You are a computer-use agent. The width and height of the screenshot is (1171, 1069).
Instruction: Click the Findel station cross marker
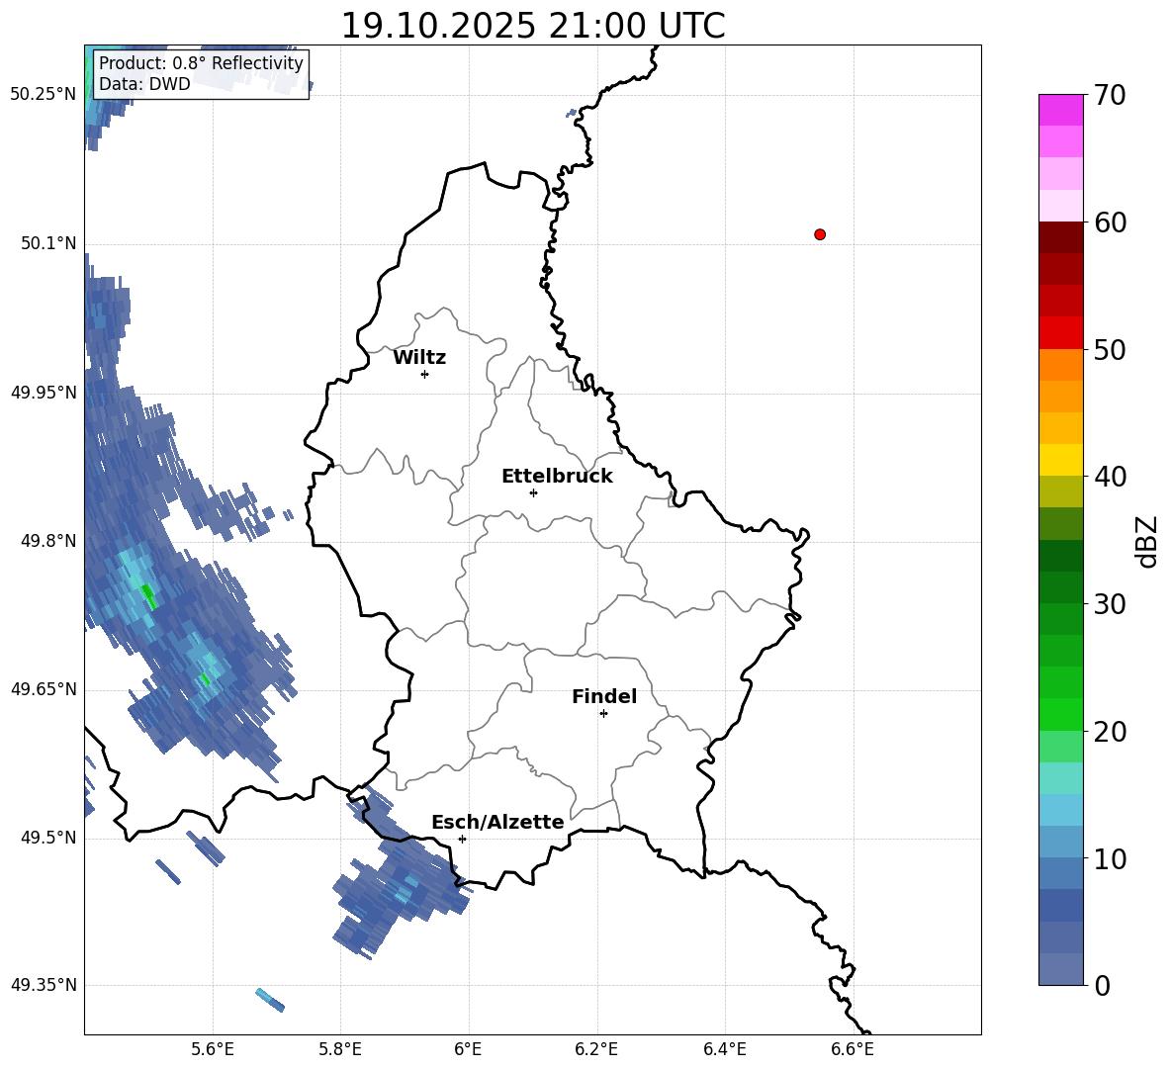pos(603,714)
